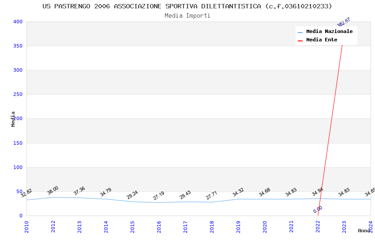The width and height of the screenshot is (375, 242).
Task: Click the 34.94 value label
Action: click(317, 192)
